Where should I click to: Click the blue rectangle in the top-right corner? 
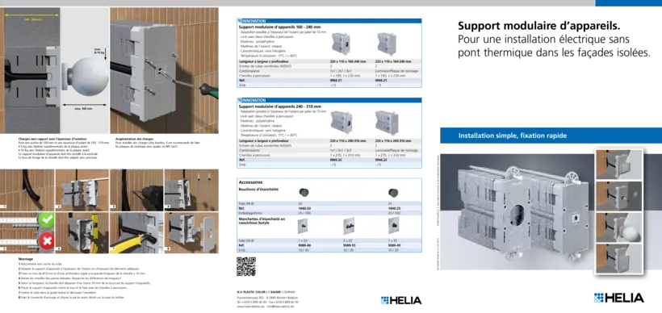[x=629, y=3]
